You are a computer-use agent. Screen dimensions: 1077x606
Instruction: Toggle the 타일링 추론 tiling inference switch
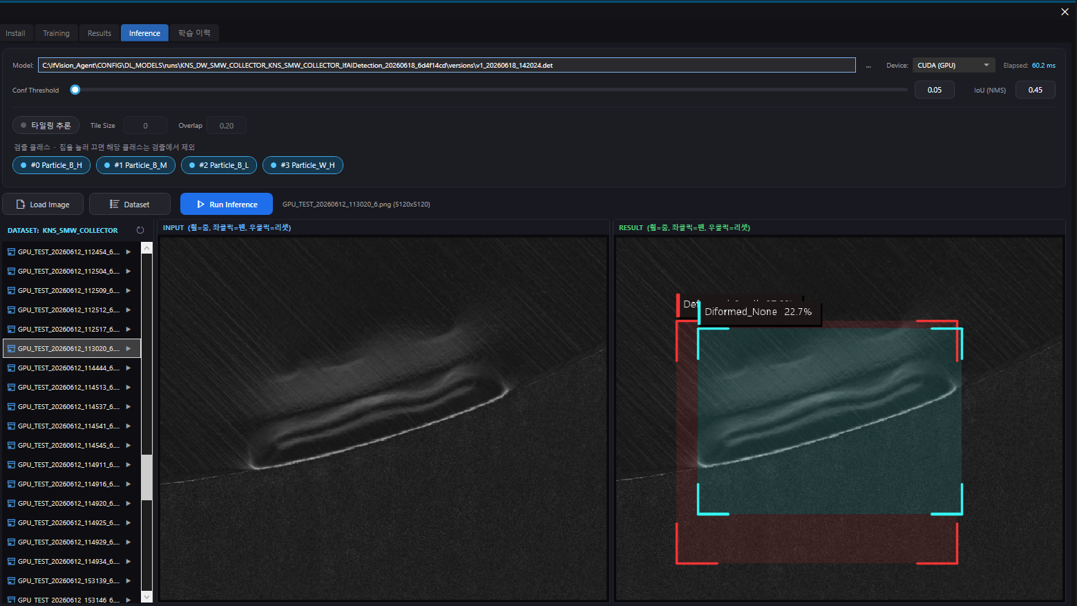point(46,125)
